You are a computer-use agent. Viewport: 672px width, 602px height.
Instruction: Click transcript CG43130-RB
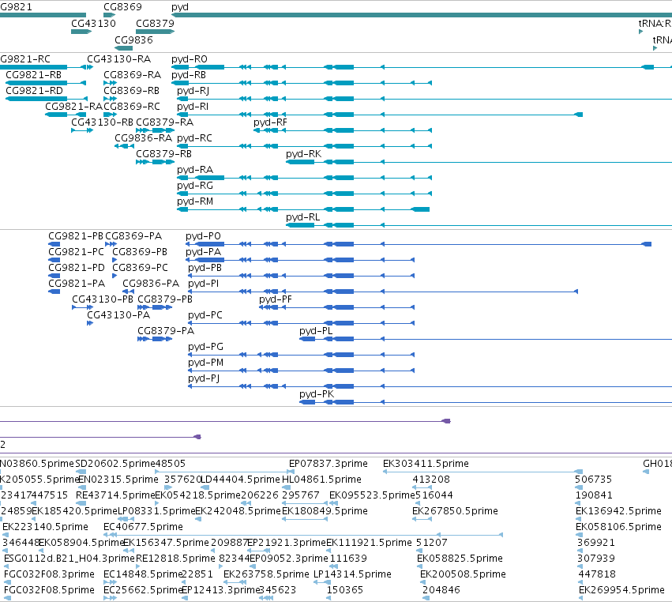(x=102, y=122)
